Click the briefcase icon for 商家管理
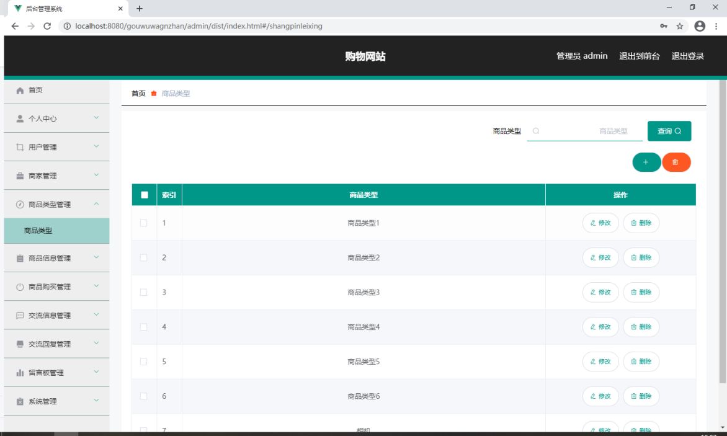Image resolution: width=727 pixels, height=436 pixels. coord(20,176)
